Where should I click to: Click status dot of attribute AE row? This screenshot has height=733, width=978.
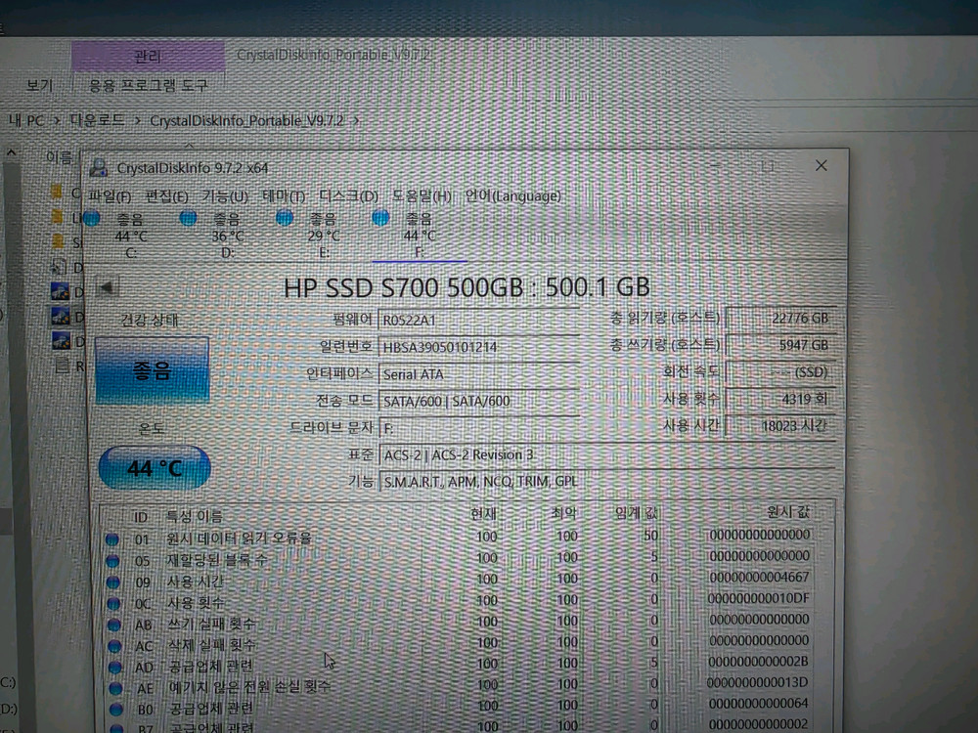pyautogui.click(x=116, y=688)
